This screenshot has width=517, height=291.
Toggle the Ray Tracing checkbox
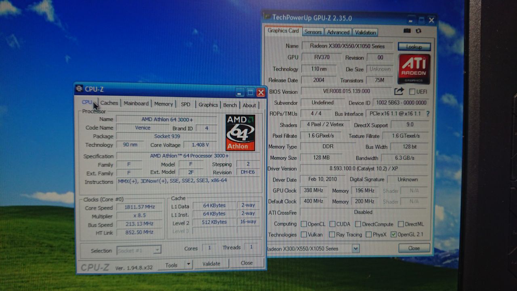[x=332, y=234]
